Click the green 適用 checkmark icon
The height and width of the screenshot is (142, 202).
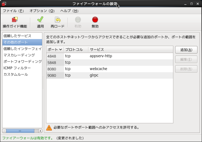click(40, 20)
